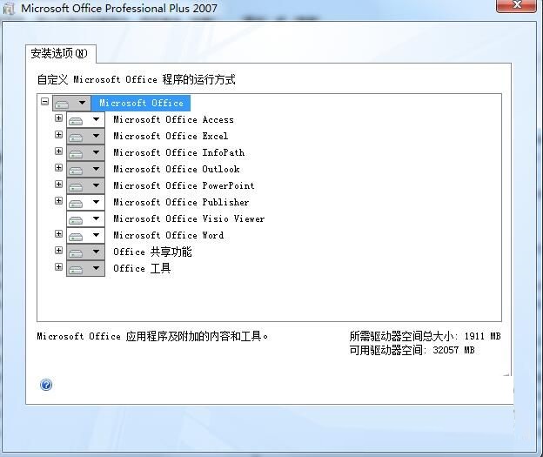
Task: Open the 安装选项 tab
Action: [x=59, y=53]
